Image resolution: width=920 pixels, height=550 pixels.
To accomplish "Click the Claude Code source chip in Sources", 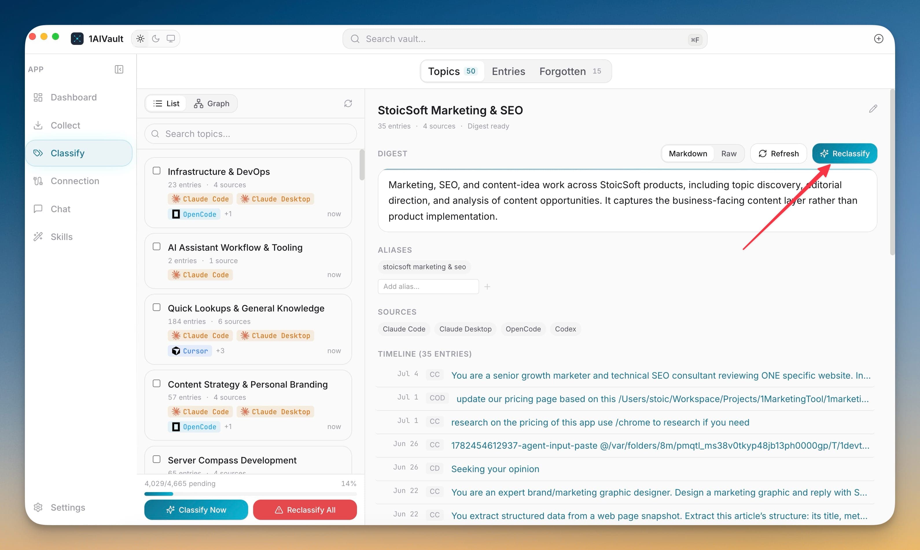I will click(x=404, y=329).
